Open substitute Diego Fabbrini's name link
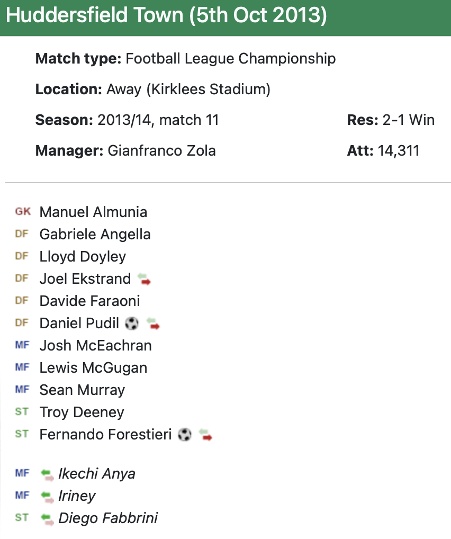Viewport: 451px width, 539px height. coord(108,518)
